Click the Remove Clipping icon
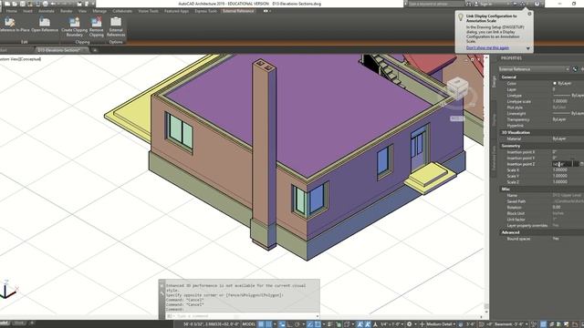Viewport: 584px width, 328px height. click(x=96, y=22)
